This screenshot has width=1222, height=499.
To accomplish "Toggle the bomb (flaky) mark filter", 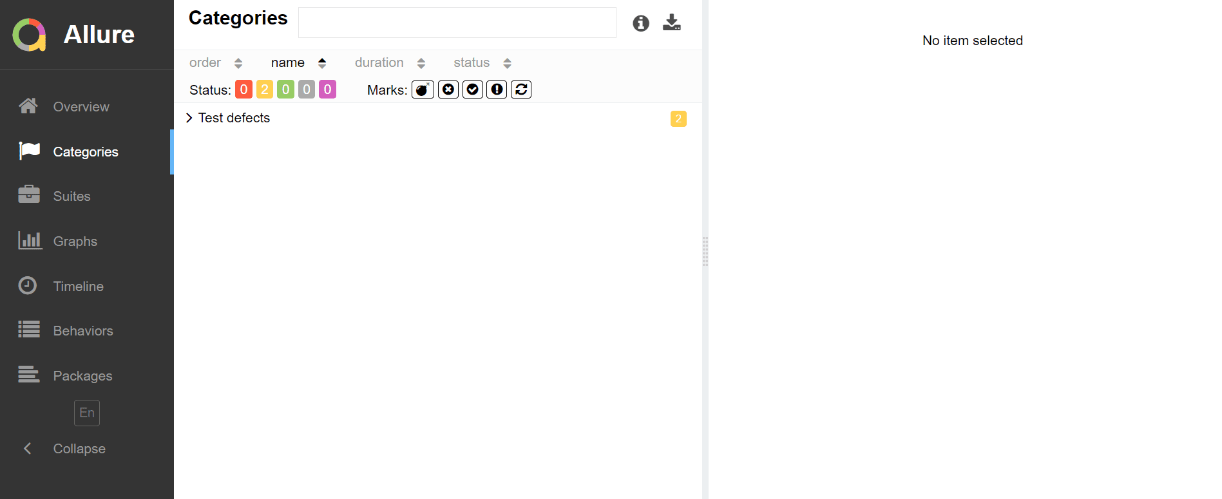I will click(x=423, y=89).
